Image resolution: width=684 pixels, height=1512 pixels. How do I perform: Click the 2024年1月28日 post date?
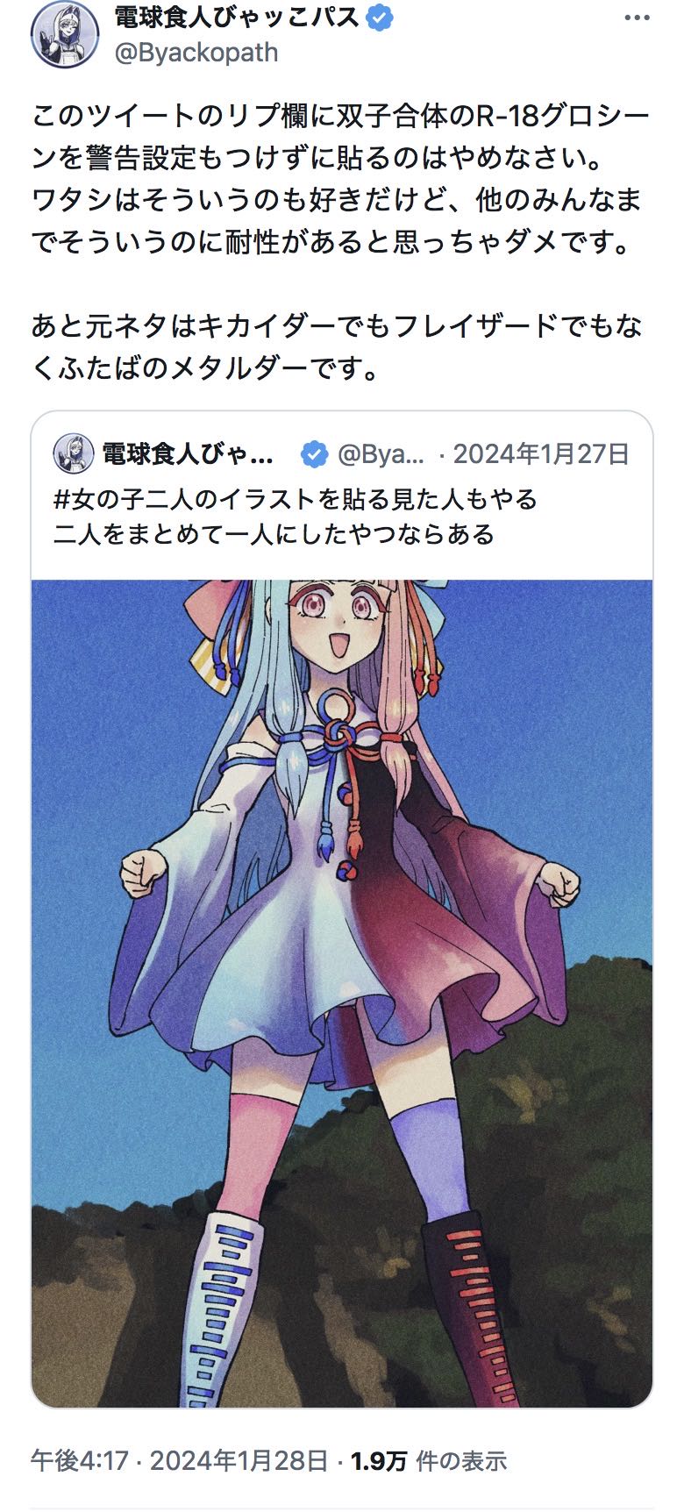coord(239,1460)
